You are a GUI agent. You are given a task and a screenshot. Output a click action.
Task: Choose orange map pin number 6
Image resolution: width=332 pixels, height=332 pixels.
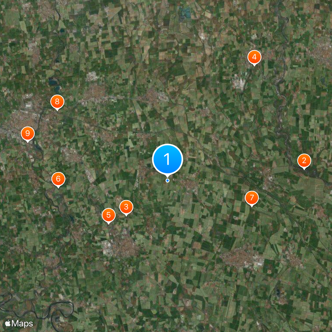pos(58,179)
